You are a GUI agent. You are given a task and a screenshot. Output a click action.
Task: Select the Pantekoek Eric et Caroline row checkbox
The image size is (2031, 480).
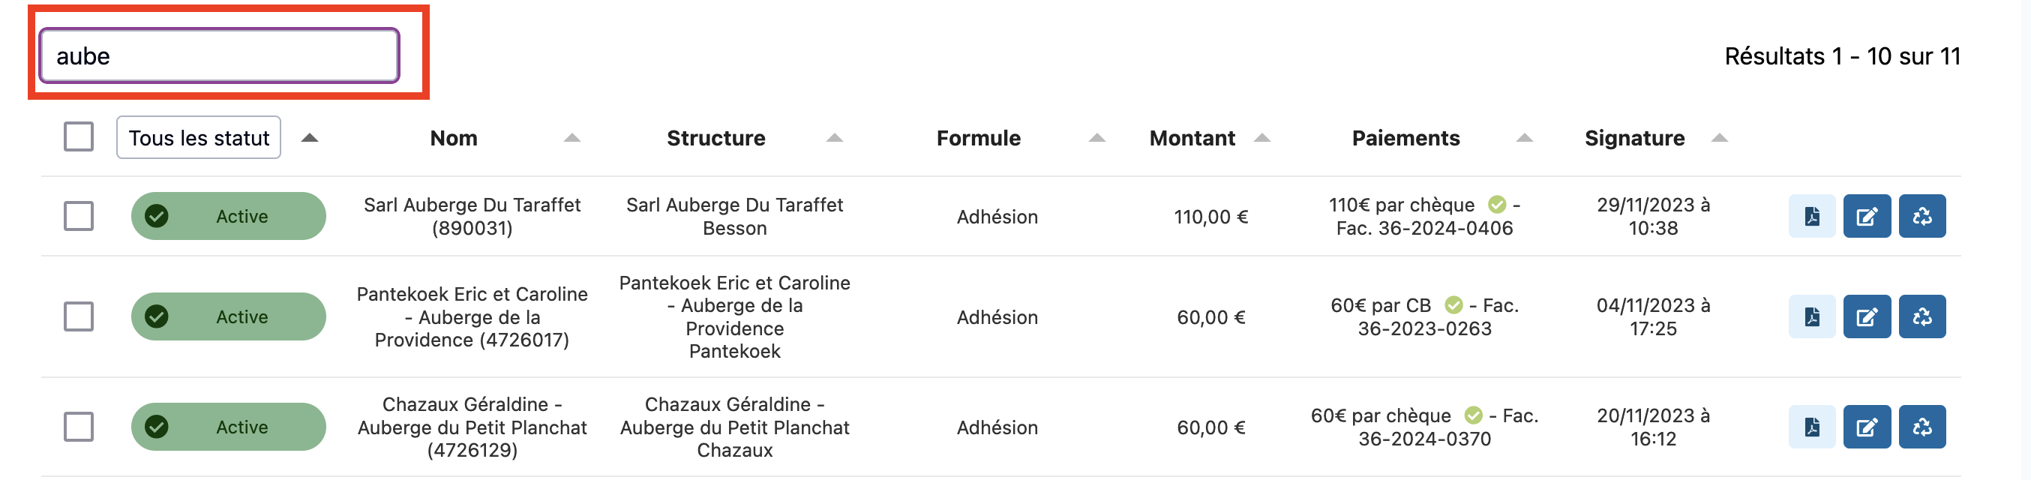tap(79, 316)
